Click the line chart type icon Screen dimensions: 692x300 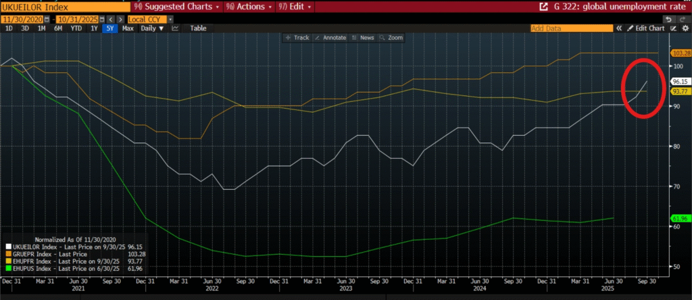[x=175, y=28]
